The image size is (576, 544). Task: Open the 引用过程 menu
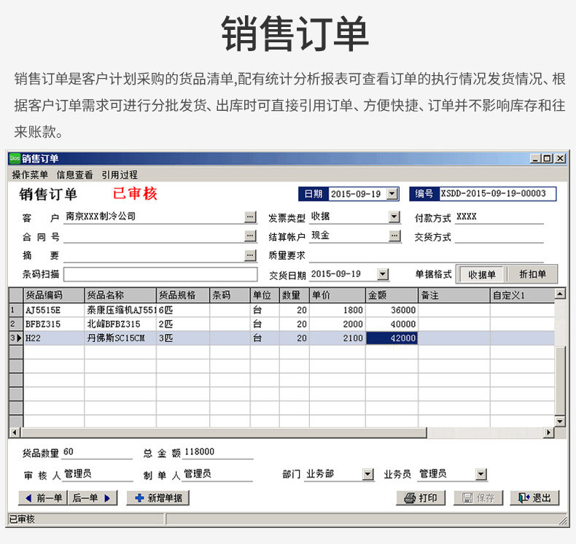120,175
